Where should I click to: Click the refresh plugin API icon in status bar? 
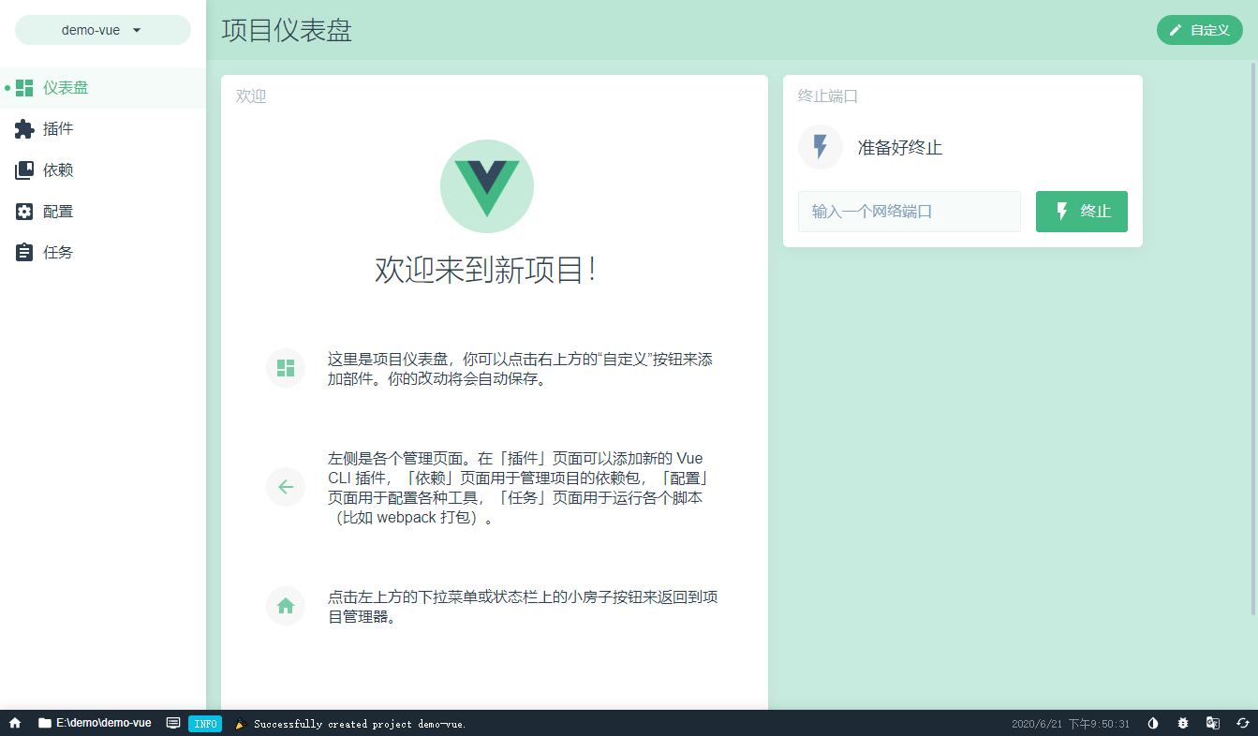(1243, 723)
